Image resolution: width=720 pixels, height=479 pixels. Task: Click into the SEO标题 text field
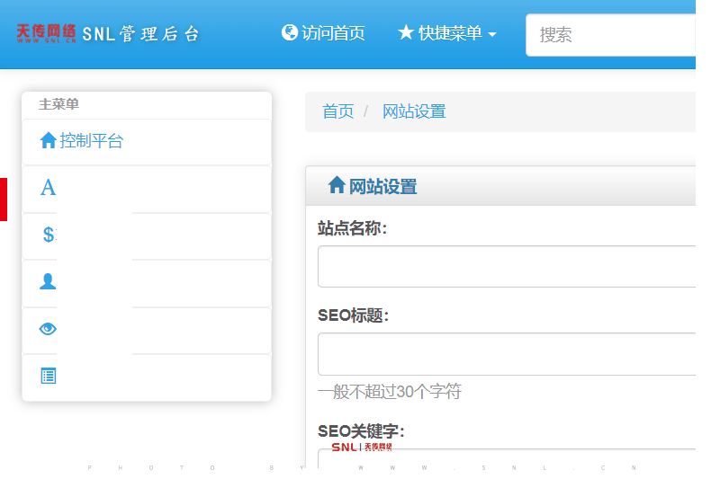coord(507,354)
